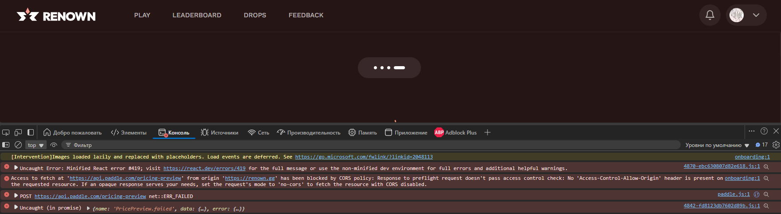Open the renown.gg origin link
This screenshot has width=781, height=214.
coord(250,178)
